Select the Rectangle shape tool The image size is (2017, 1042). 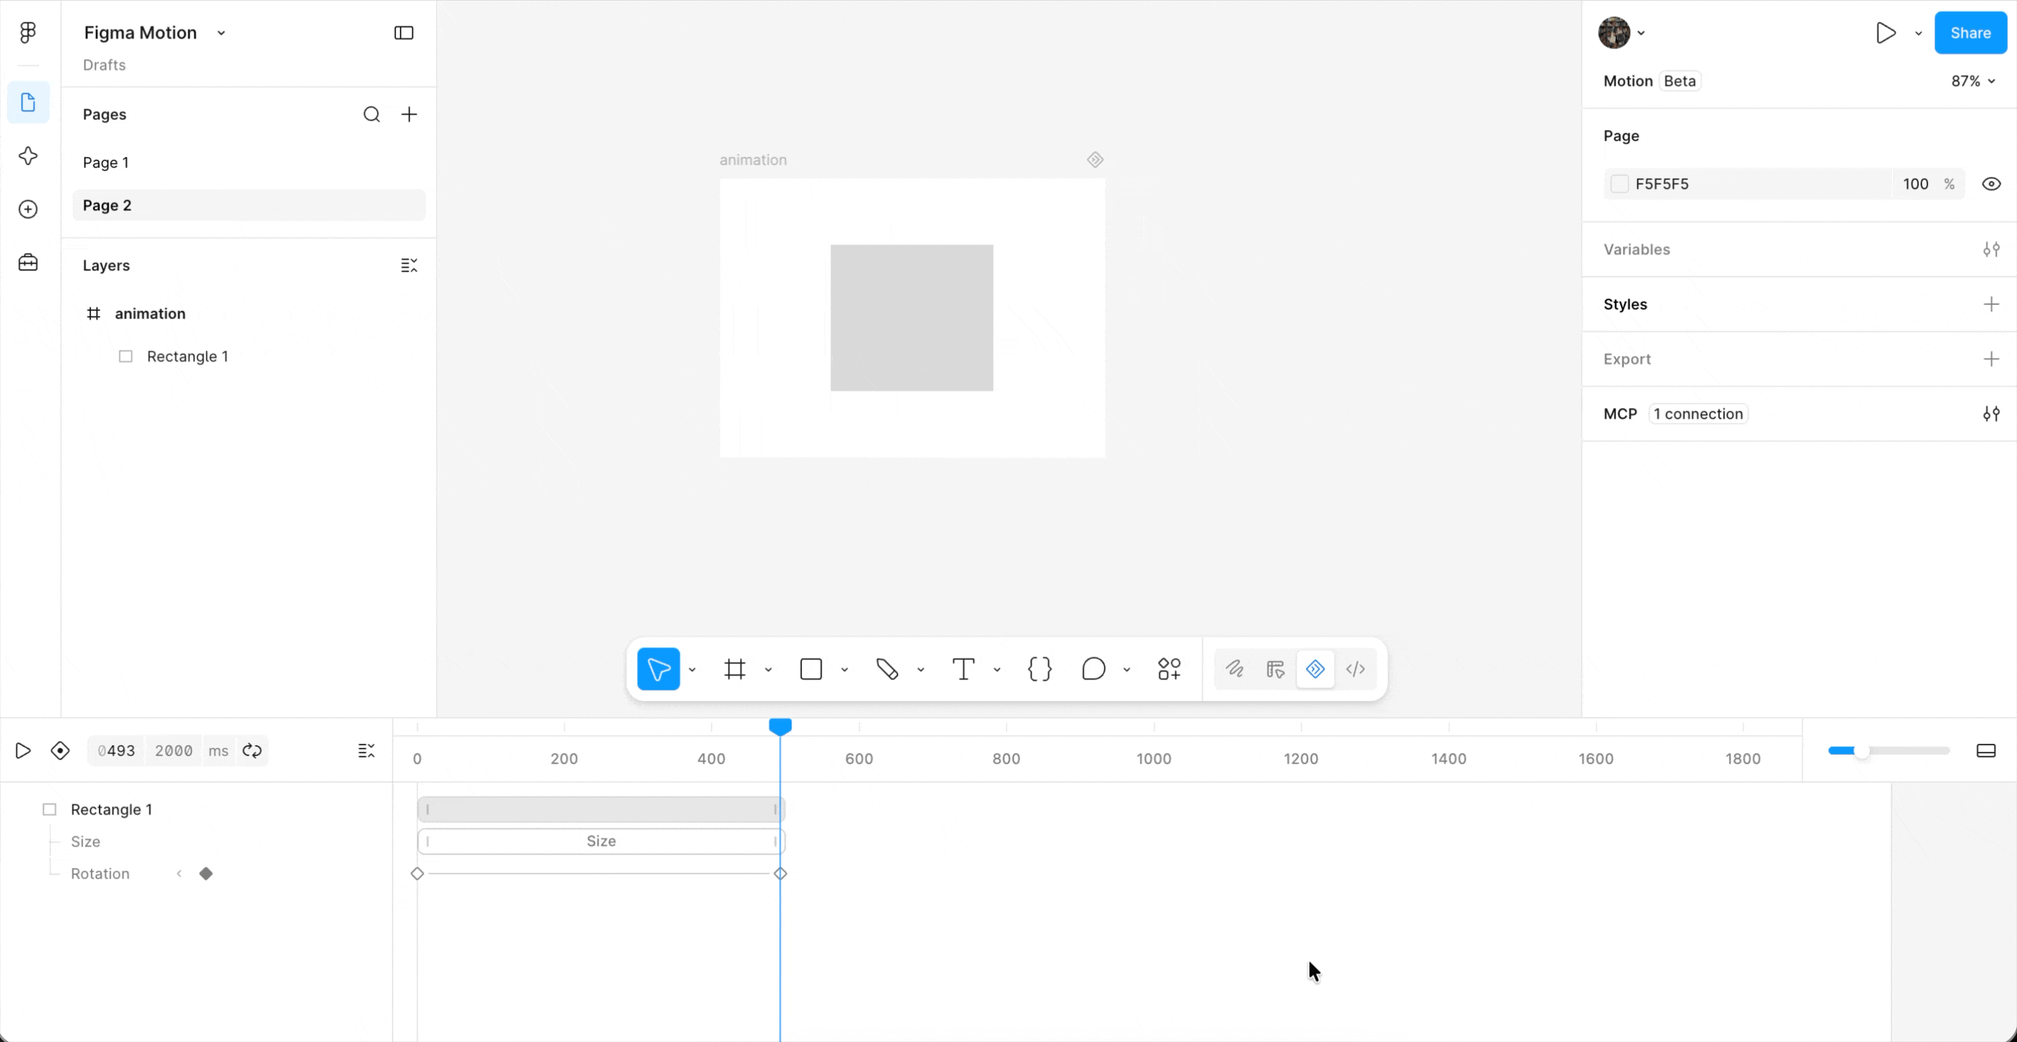point(811,669)
